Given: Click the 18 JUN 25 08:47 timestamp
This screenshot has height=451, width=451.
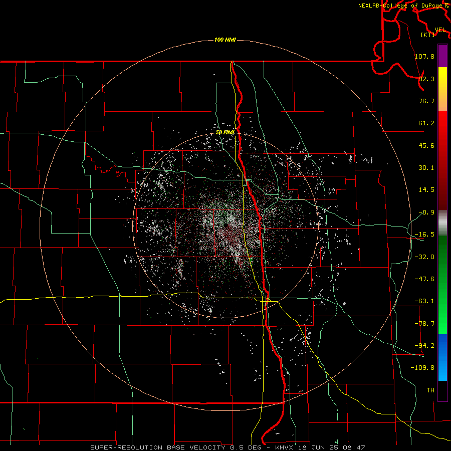Looking at the screenshot, I should coord(332,447).
